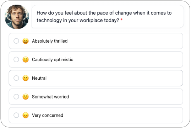Click the grinning emoji for Absolutely thrilled
The image size is (191, 128).
[26, 41]
